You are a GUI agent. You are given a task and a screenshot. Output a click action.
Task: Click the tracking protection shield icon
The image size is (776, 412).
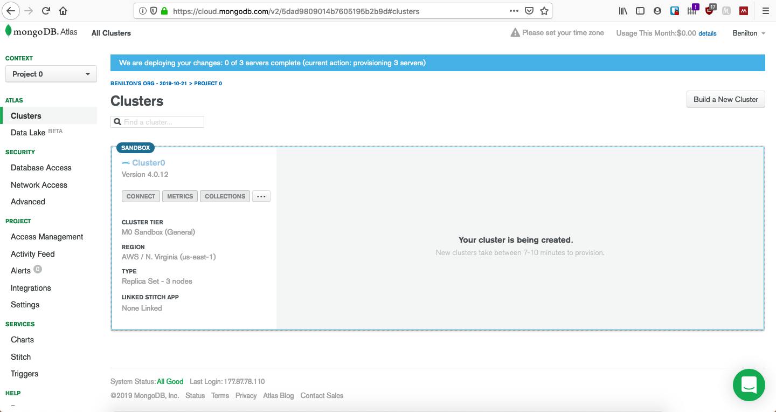coord(153,11)
